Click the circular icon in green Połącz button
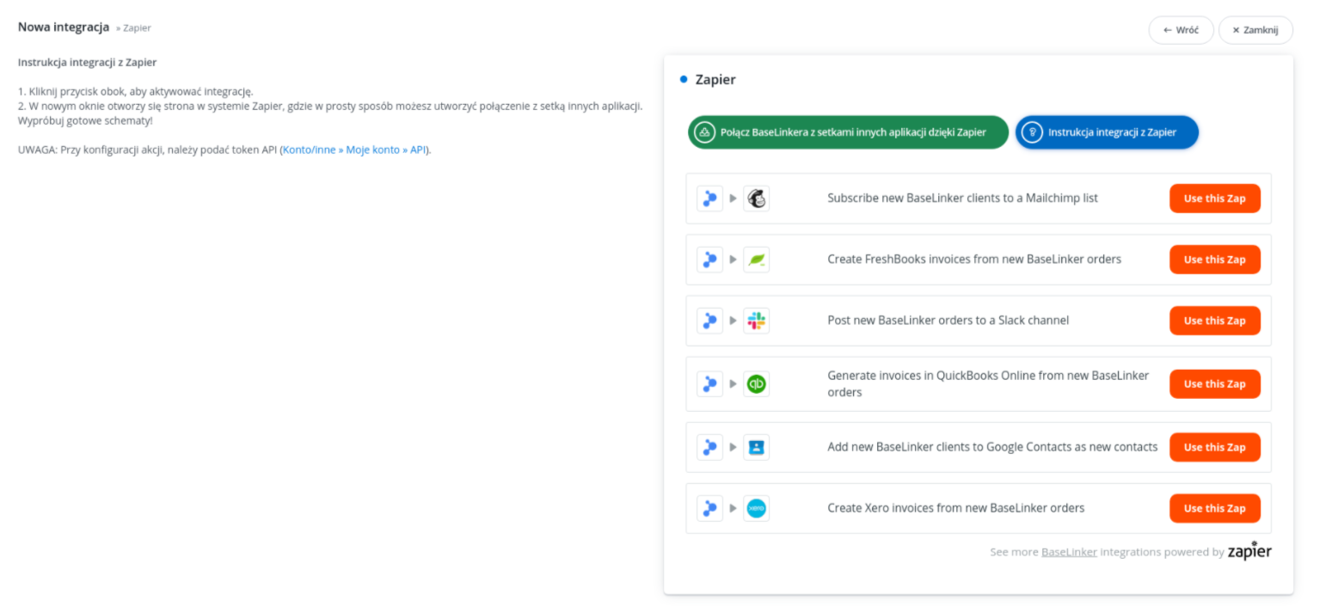Screen dimensions: 1338x613 click(x=704, y=132)
